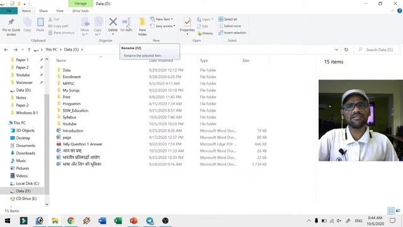Open the Easy access dropdown

pos(162,26)
